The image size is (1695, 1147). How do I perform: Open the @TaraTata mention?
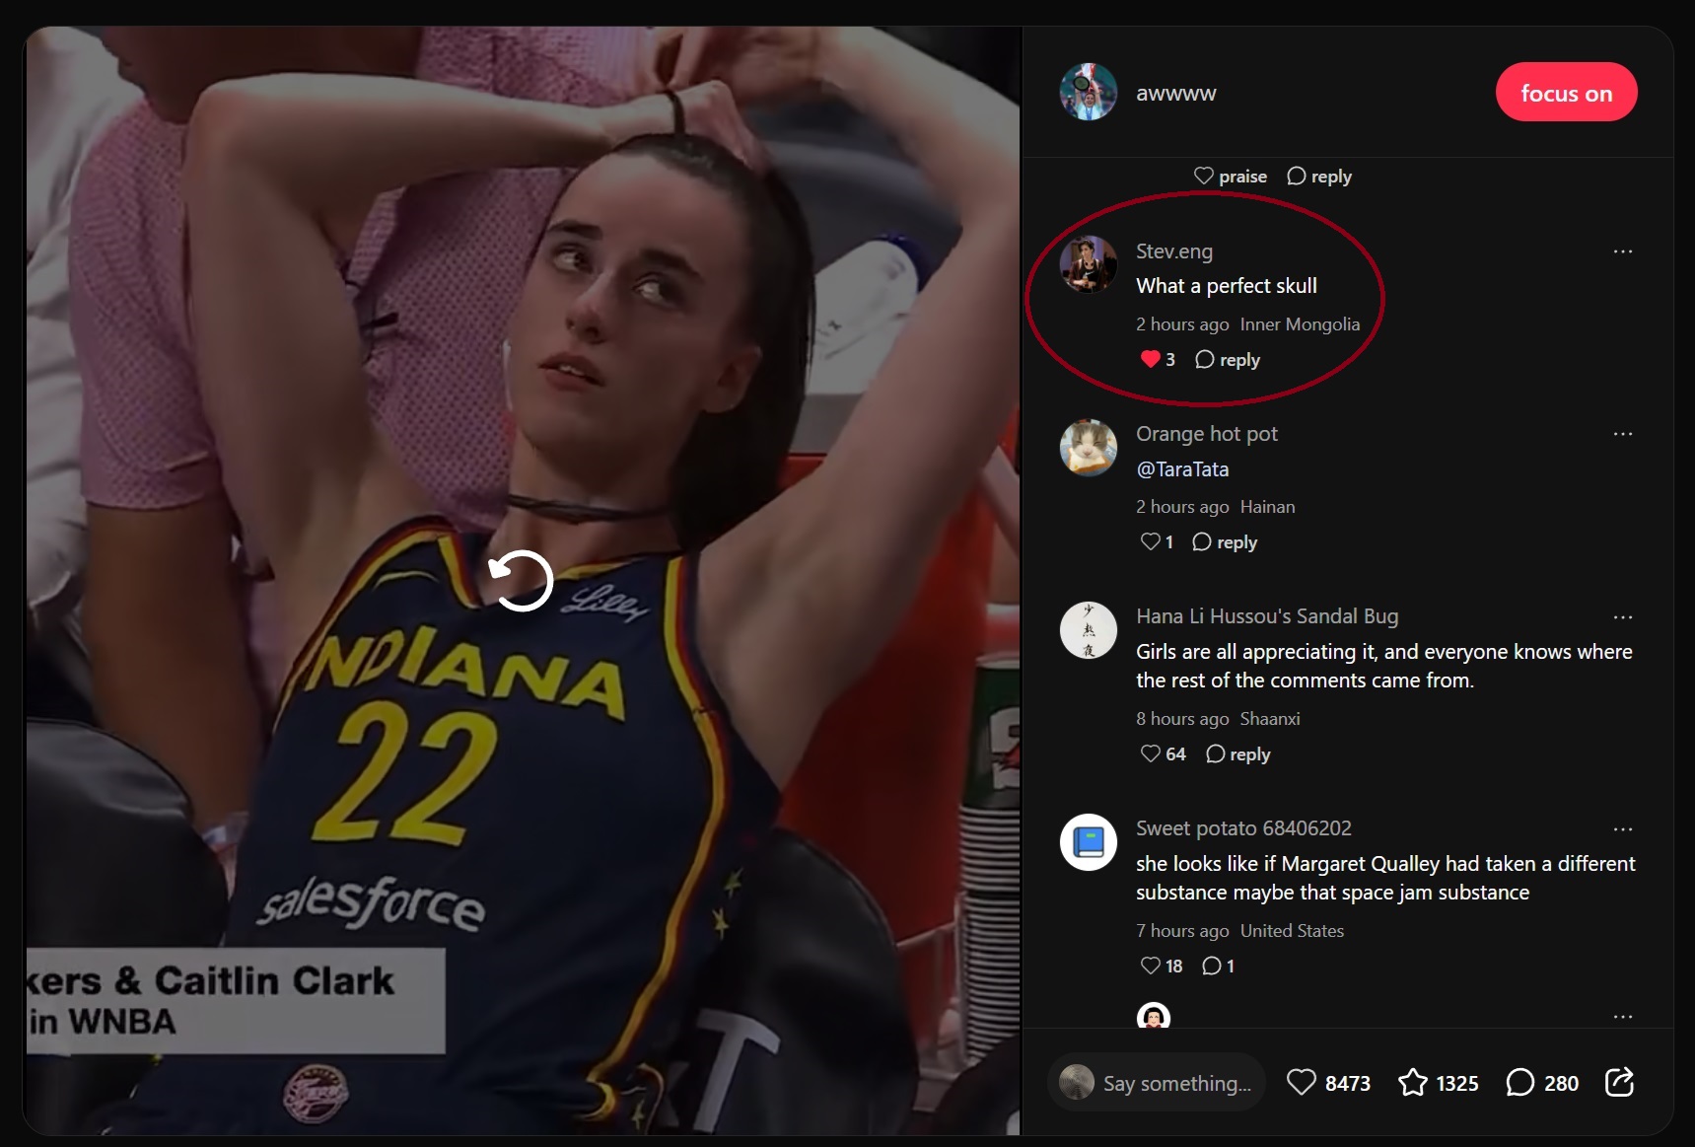pyautogui.click(x=1182, y=469)
